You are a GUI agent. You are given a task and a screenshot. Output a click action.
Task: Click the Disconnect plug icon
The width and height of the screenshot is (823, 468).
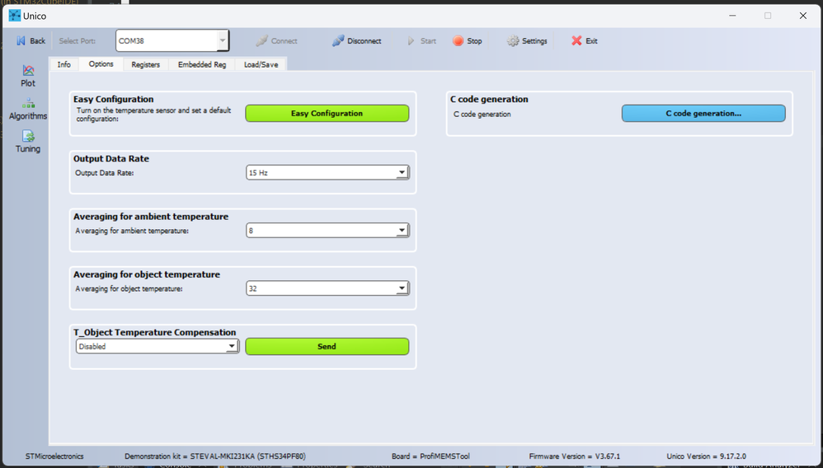click(x=338, y=41)
